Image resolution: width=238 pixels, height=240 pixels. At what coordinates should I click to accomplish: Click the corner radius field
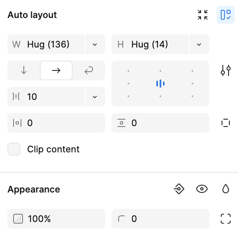click(x=160, y=219)
